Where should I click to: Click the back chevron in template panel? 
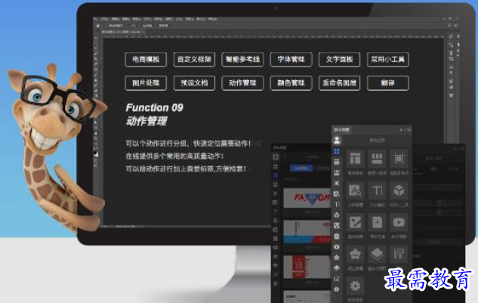[285, 157]
